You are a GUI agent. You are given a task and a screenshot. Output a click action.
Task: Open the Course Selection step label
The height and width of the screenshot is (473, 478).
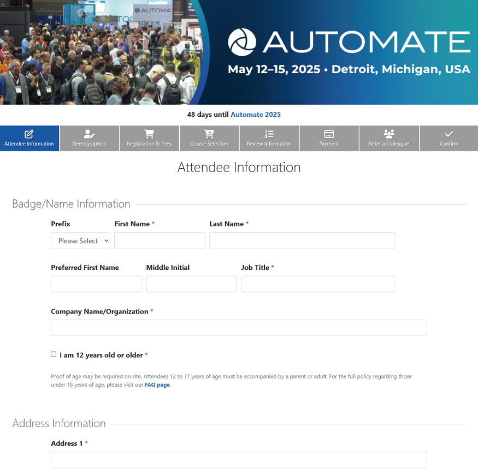209,144
